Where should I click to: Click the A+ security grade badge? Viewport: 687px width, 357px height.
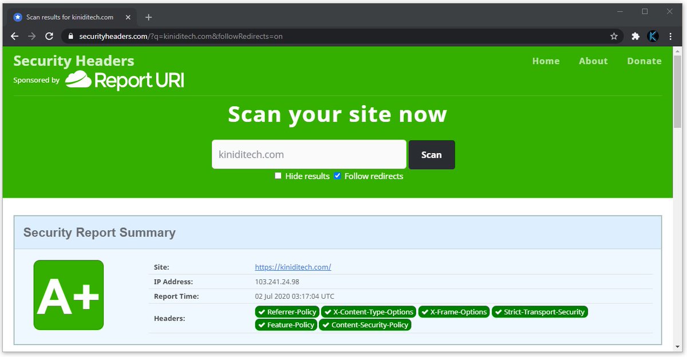pos(69,295)
